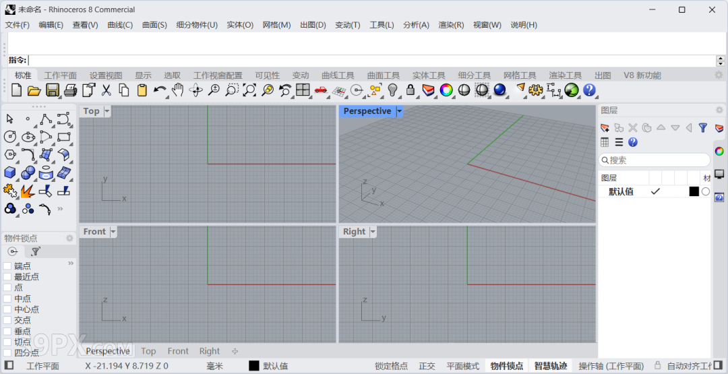Click the Cut scissors icon

[x=107, y=90]
